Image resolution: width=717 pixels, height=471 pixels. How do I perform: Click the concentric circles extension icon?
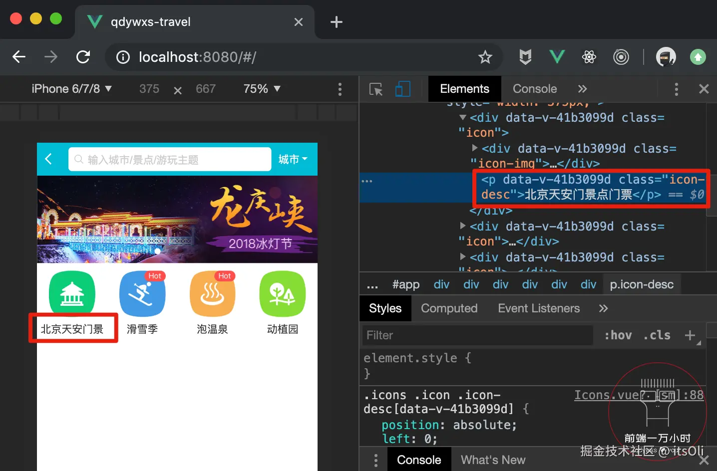(x=621, y=57)
